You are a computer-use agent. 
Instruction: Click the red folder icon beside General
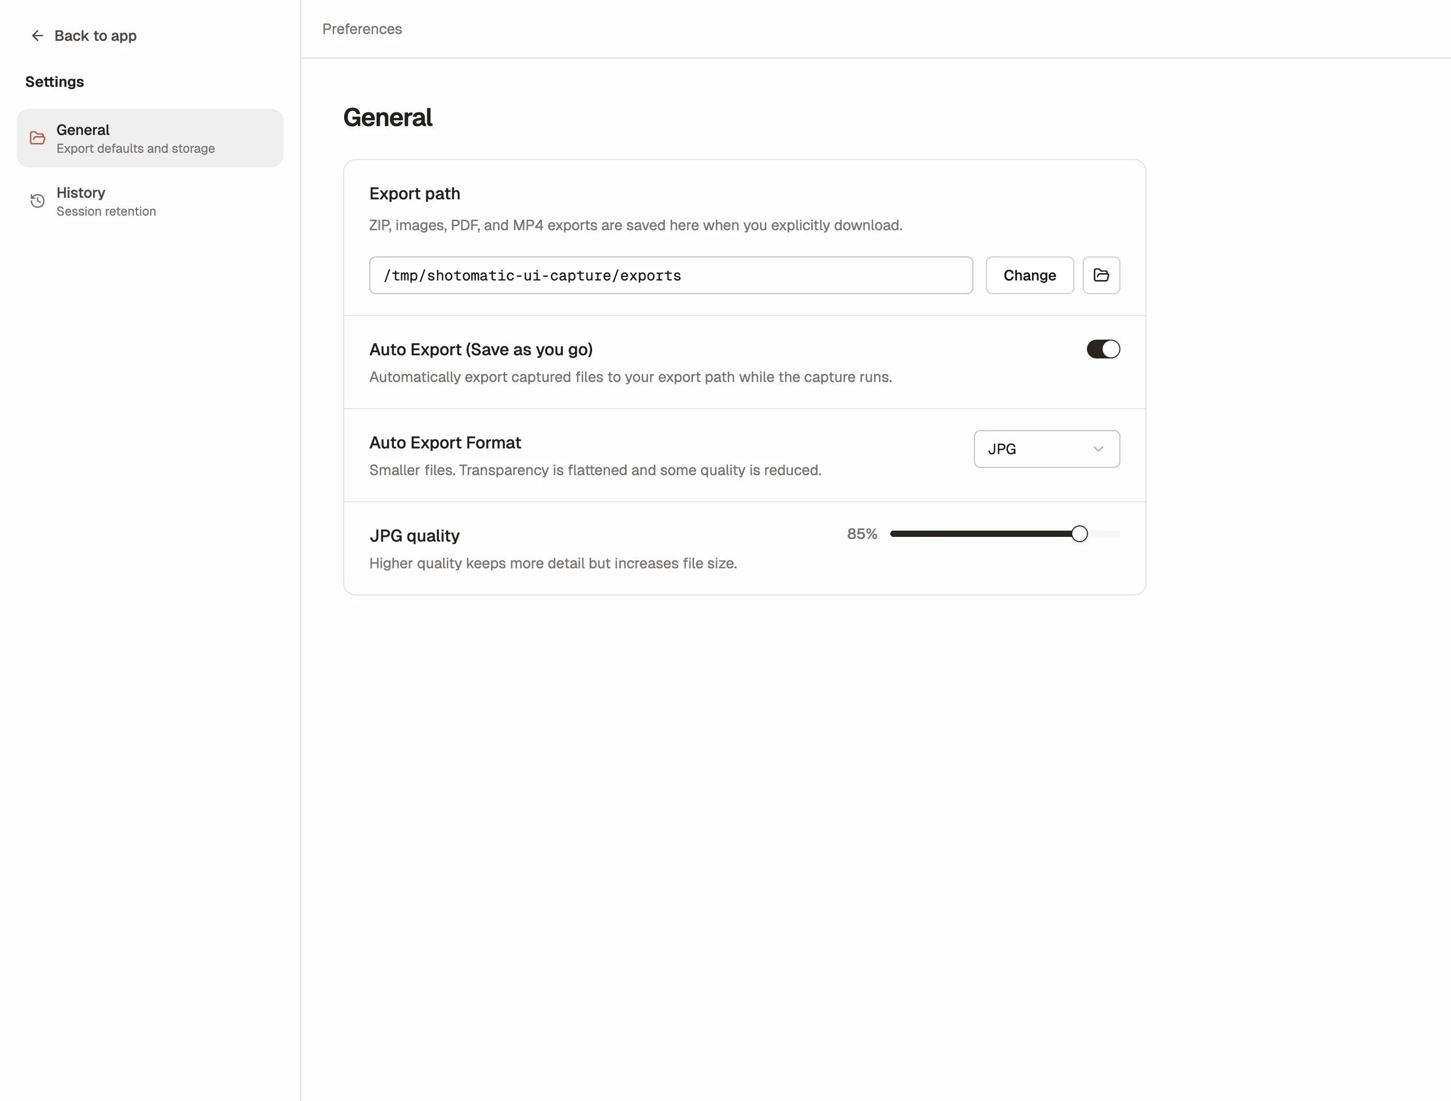[37, 138]
